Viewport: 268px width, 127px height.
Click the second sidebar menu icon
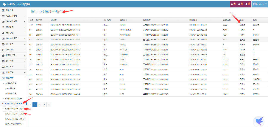(3, 16)
